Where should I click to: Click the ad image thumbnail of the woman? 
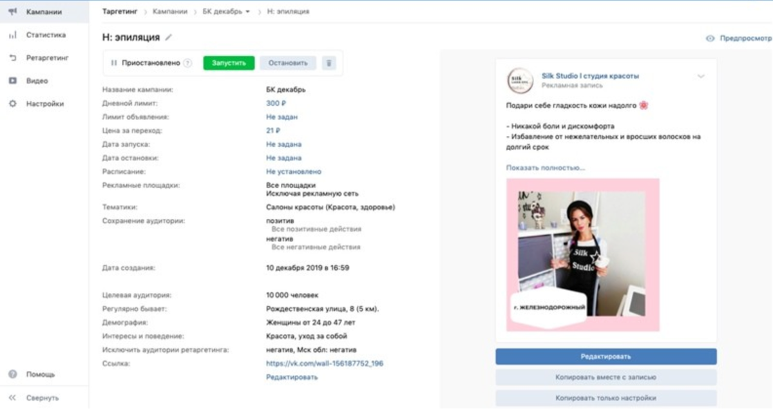coord(582,254)
